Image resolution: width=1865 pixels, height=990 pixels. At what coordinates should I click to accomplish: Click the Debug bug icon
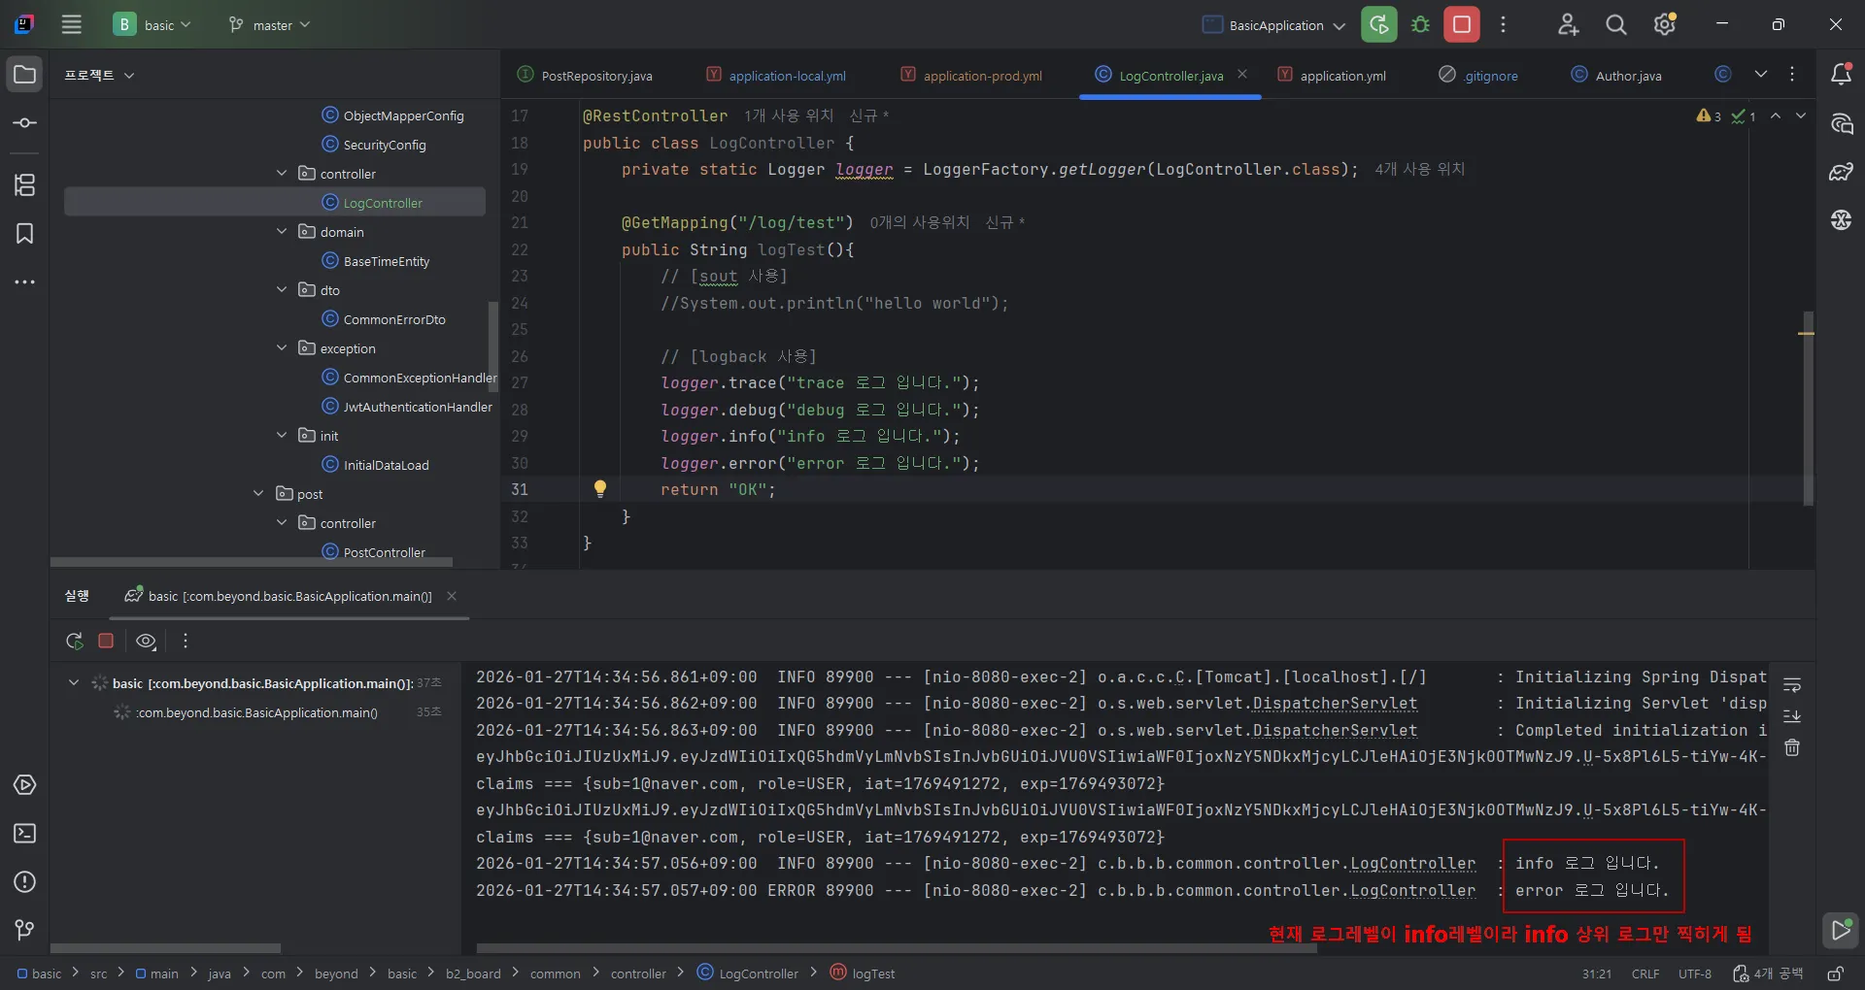(x=1420, y=24)
